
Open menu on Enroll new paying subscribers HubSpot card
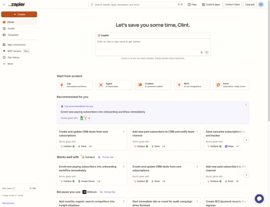coord(124,167)
